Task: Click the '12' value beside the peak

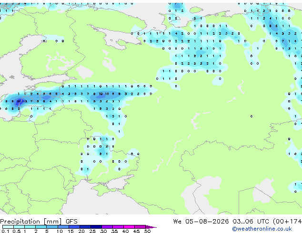Action: coord(25,101)
